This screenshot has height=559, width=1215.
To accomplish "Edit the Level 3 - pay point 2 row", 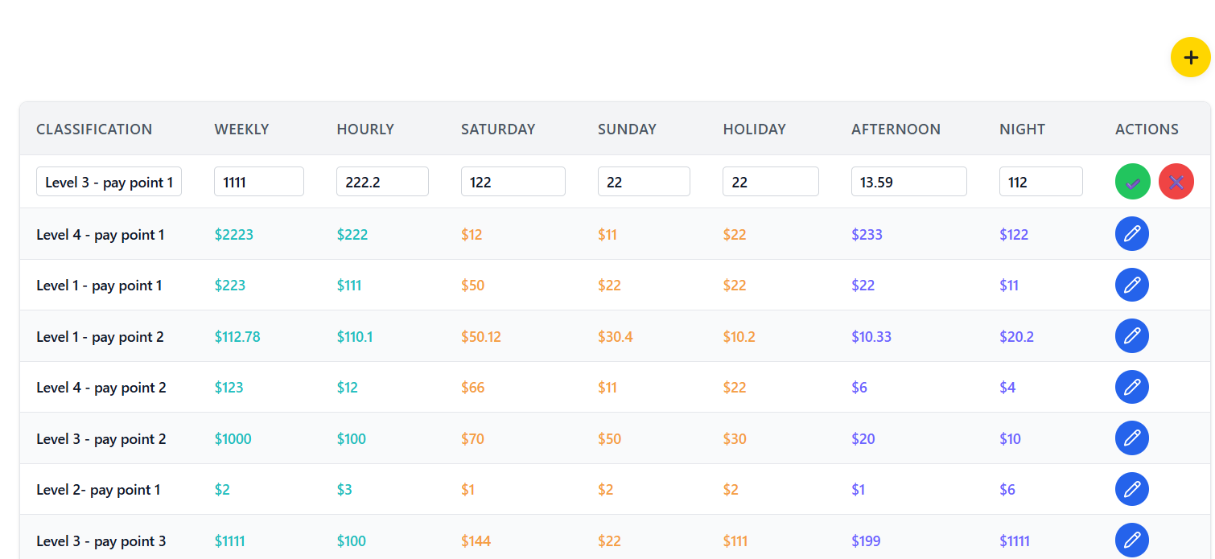I will click(1132, 438).
